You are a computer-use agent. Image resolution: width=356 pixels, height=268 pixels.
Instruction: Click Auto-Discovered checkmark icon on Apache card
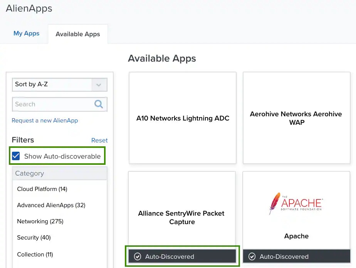pos(252,256)
